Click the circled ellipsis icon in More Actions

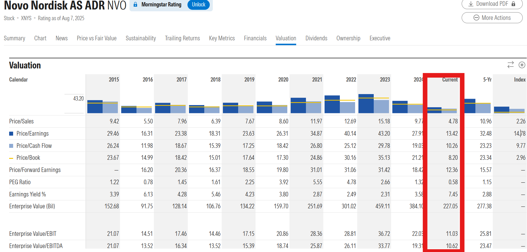(x=476, y=18)
